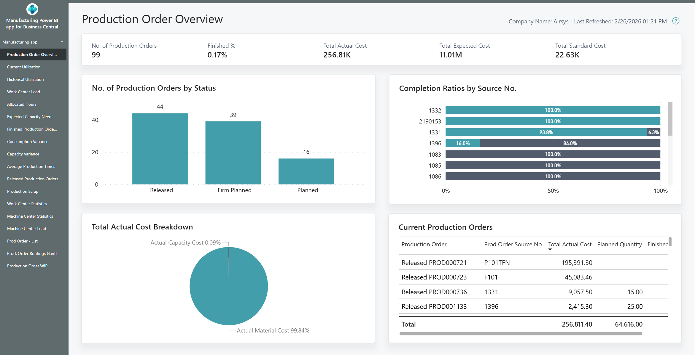Open the Prod. Order Routings Gantt page
Viewport: 695px width, 355px height.
(x=32, y=253)
